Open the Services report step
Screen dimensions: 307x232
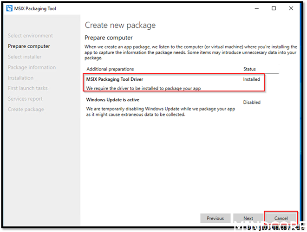25,99
